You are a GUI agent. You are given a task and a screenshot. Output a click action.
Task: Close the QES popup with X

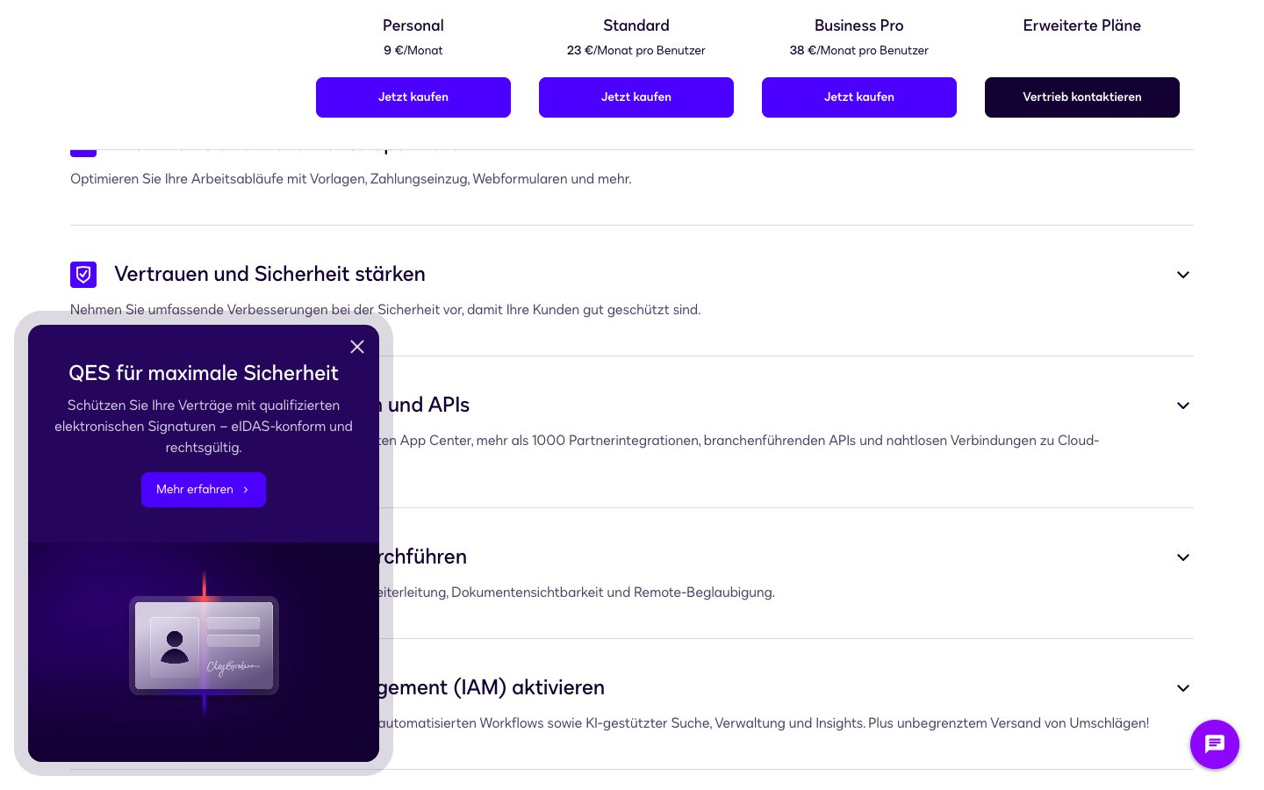coord(357,347)
